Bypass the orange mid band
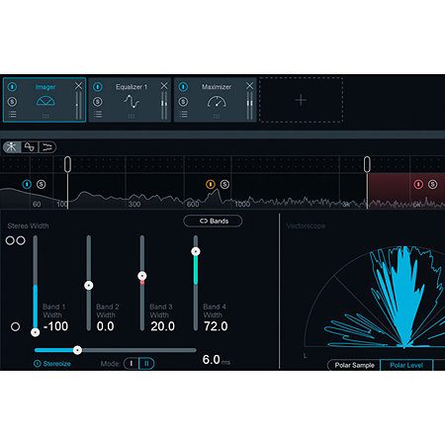Viewport: 445px width, 445px height. pos(211,184)
